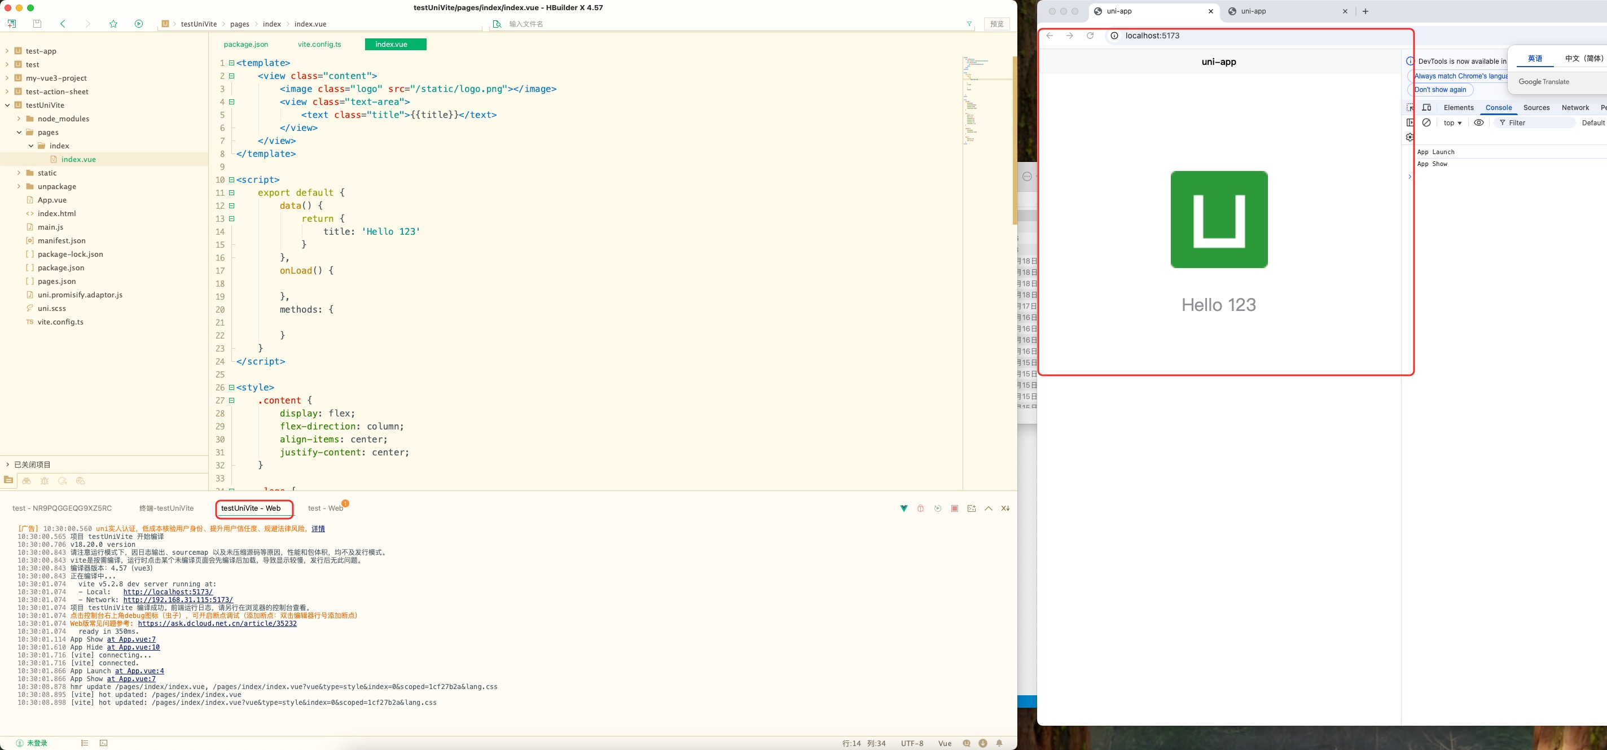
Task: Open the top context dropdown in DevTools
Action: 1453,123
